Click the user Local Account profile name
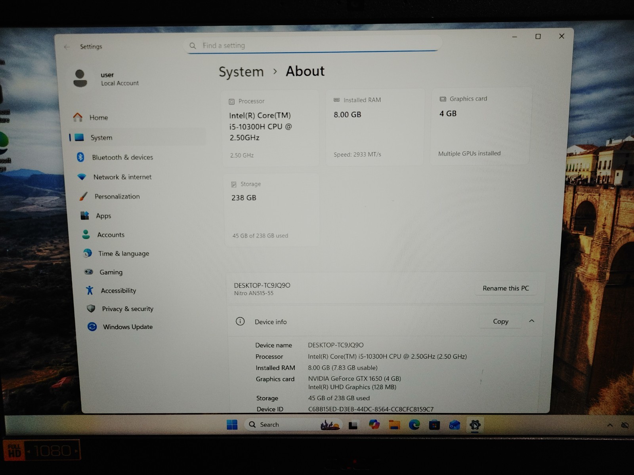 pyautogui.click(x=120, y=79)
